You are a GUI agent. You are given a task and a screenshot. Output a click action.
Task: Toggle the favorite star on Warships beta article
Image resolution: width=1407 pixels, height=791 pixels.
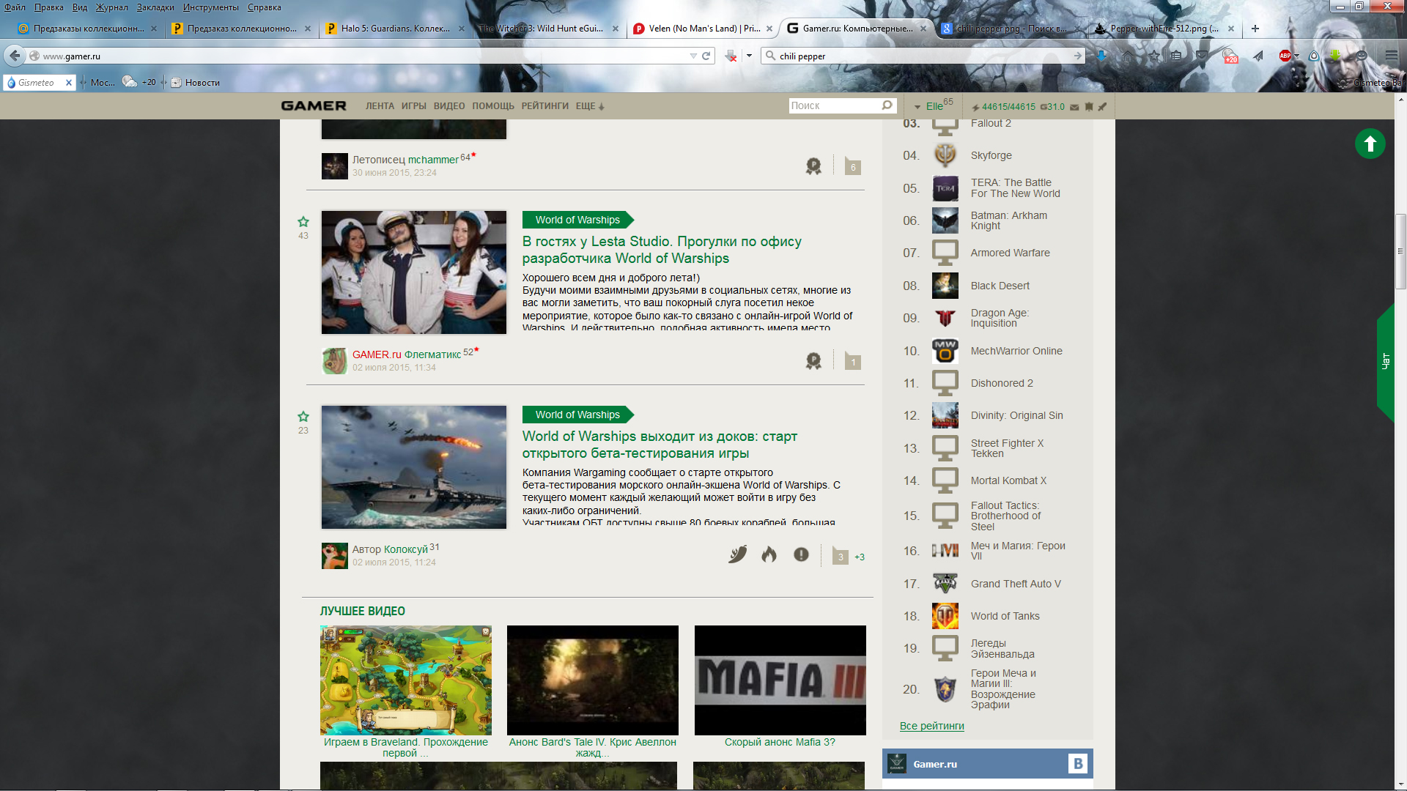[303, 417]
